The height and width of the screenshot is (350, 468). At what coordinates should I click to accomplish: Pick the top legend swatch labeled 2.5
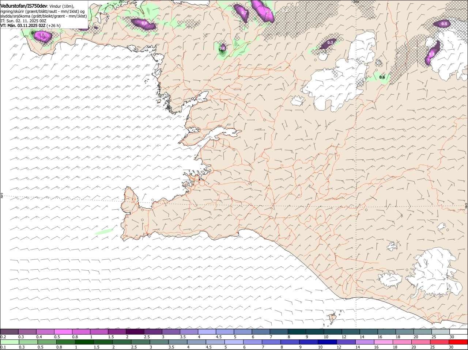click(x=153, y=331)
